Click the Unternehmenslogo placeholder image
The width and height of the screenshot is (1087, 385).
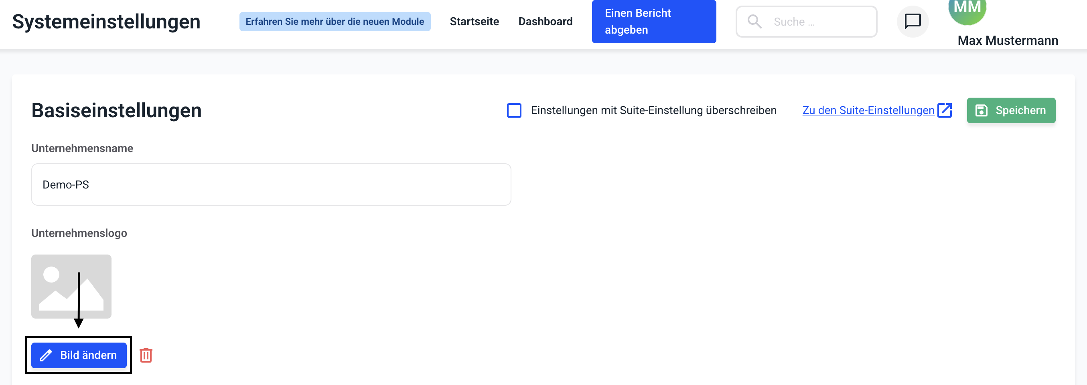pyautogui.click(x=71, y=287)
